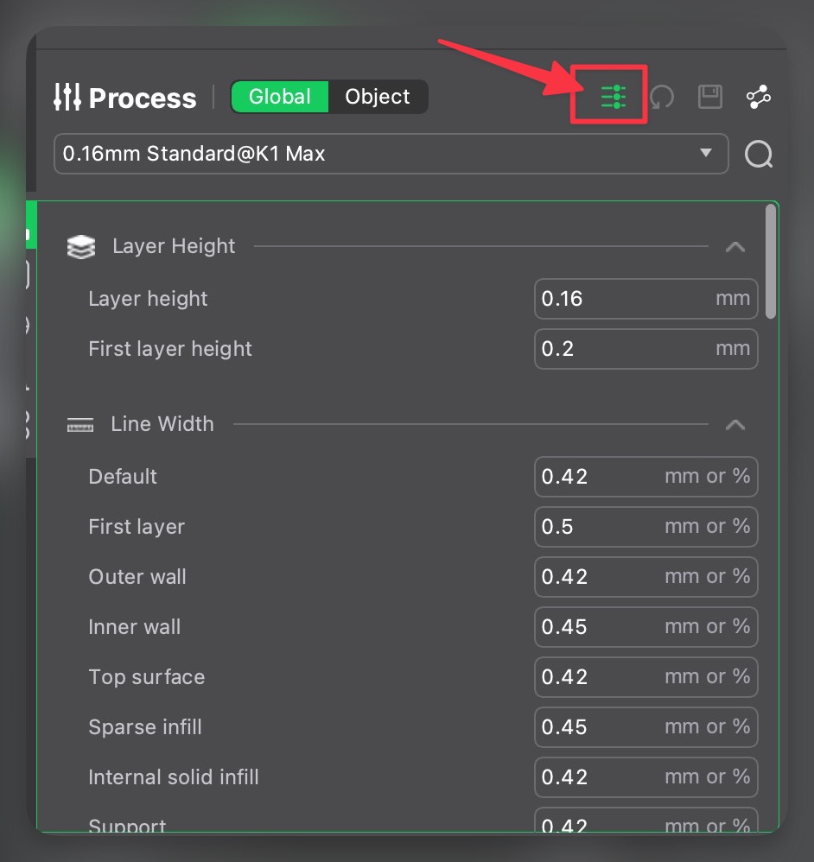The height and width of the screenshot is (862, 814).
Task: Click the advanced settings sliders icon
Action: pyautogui.click(x=613, y=97)
